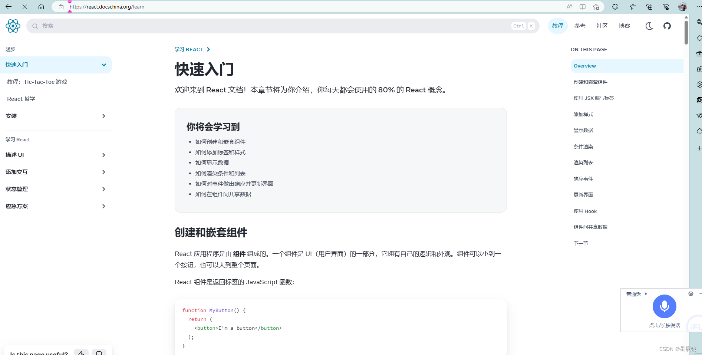The width and height of the screenshot is (702, 355).
Task: Expand the 安装 sidebar section
Action: [56, 116]
